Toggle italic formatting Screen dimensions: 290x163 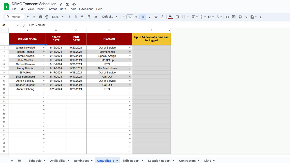click(150, 17)
